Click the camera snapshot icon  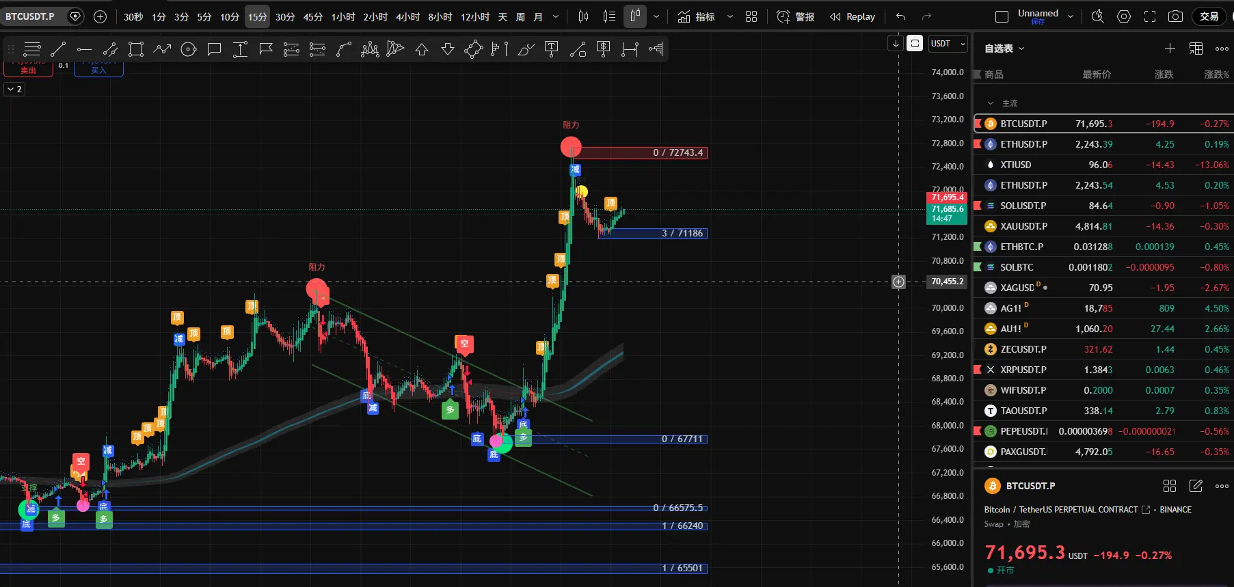pos(1175,16)
